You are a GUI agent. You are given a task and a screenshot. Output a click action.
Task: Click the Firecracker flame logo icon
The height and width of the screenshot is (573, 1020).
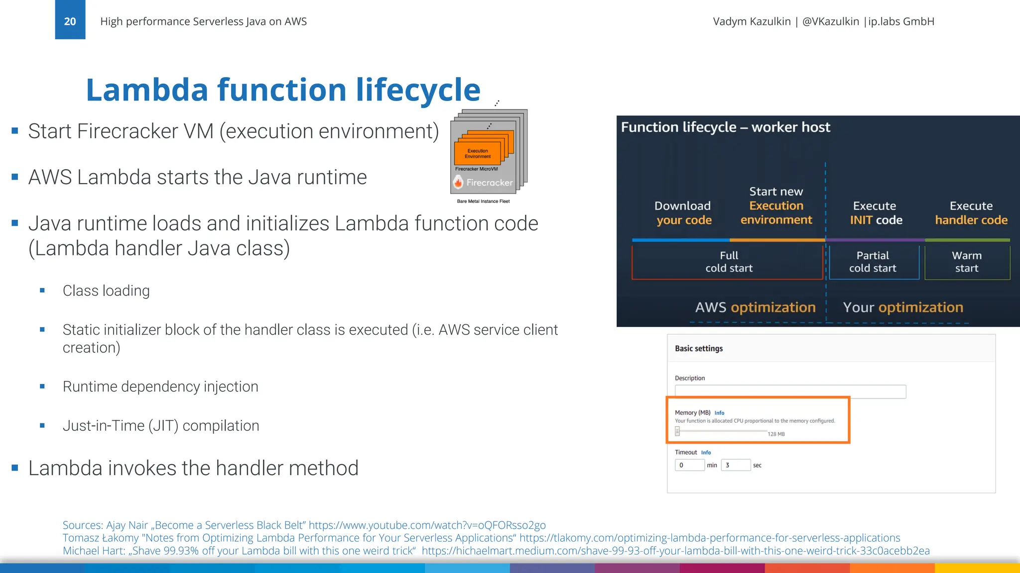(458, 183)
